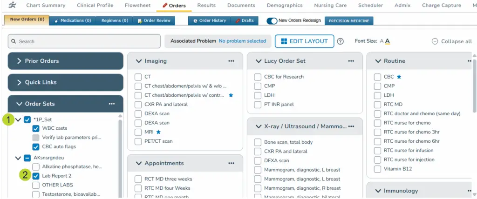The width and height of the screenshot is (477, 199).
Task: Open Appointments panel three-dot menu
Action: click(x=232, y=163)
